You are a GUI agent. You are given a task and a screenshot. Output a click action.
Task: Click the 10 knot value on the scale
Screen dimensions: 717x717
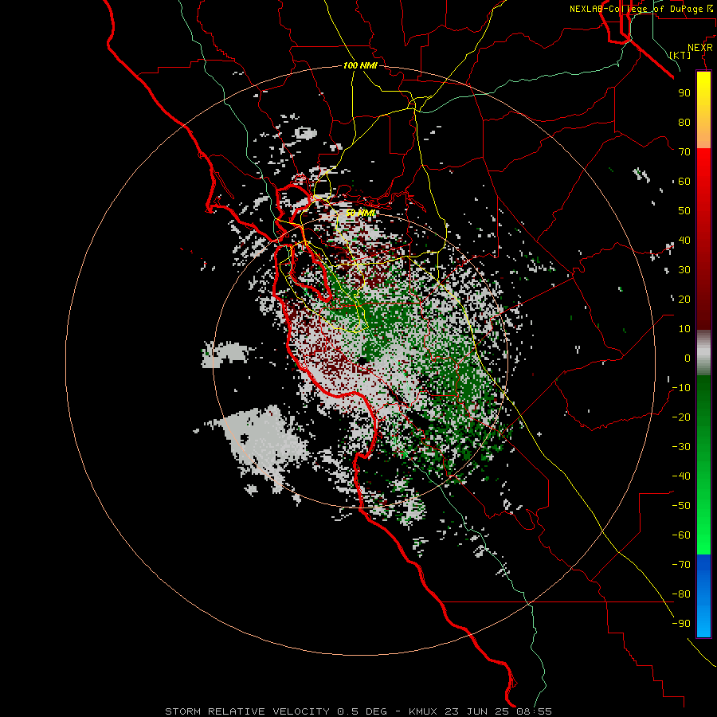pos(684,329)
